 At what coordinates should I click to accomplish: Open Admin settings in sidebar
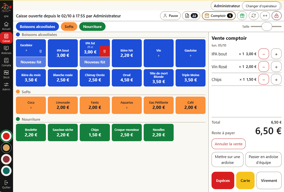[6, 87]
